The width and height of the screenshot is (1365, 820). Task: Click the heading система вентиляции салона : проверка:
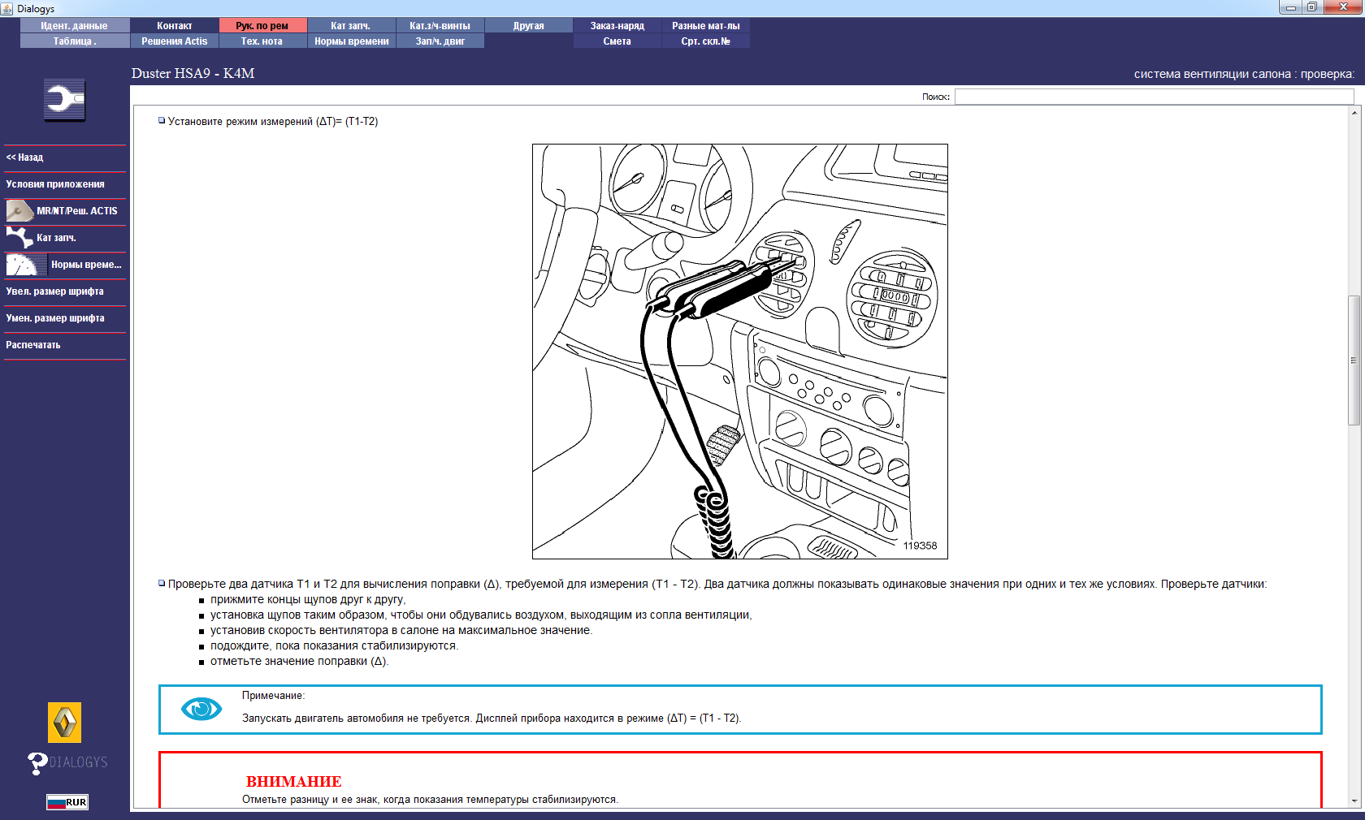point(1245,74)
